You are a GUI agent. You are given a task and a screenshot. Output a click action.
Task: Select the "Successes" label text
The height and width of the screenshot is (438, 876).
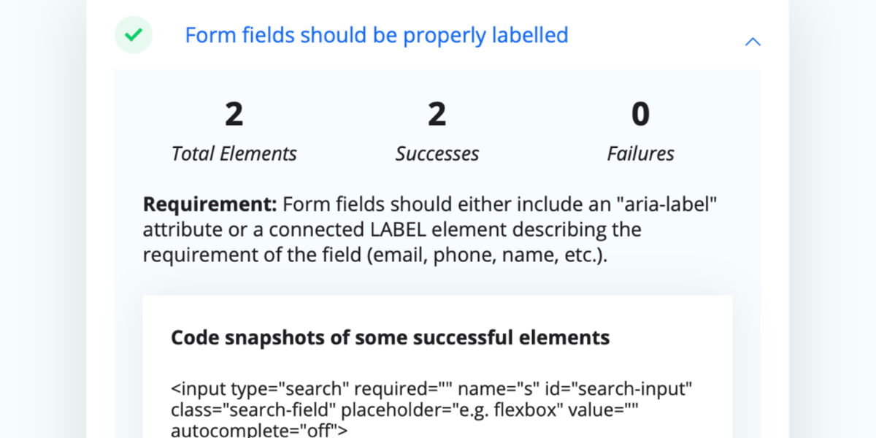coord(437,154)
